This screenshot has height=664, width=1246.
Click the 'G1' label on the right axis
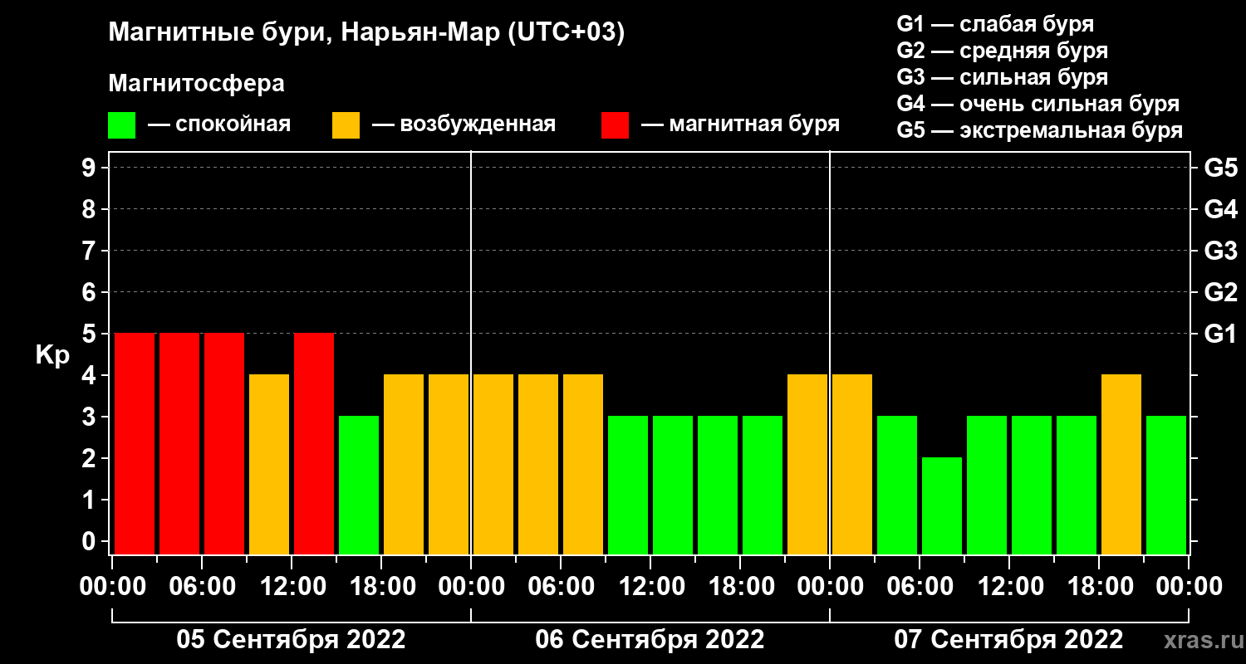1220,334
